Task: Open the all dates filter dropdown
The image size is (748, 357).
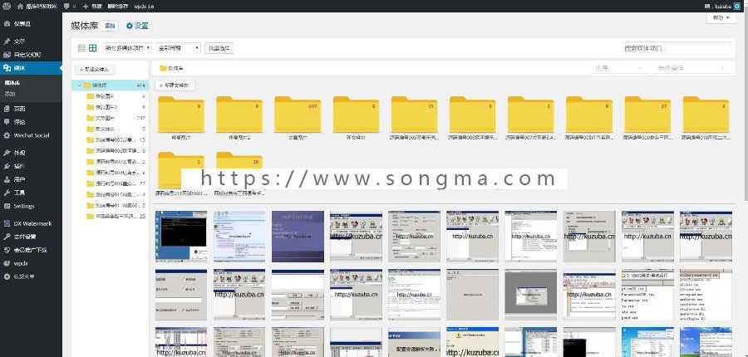Action: 178,48
